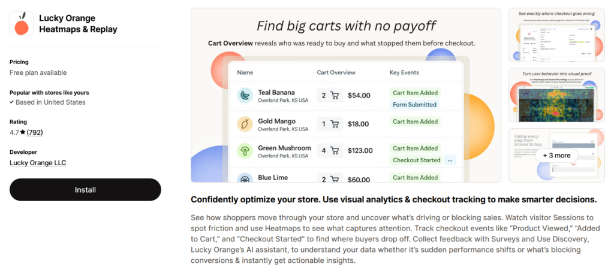
Task: Click the Blue Lime avatar icon
Action: tap(245, 178)
